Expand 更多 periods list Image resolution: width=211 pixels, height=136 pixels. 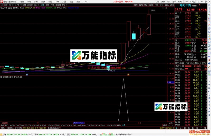64,5
